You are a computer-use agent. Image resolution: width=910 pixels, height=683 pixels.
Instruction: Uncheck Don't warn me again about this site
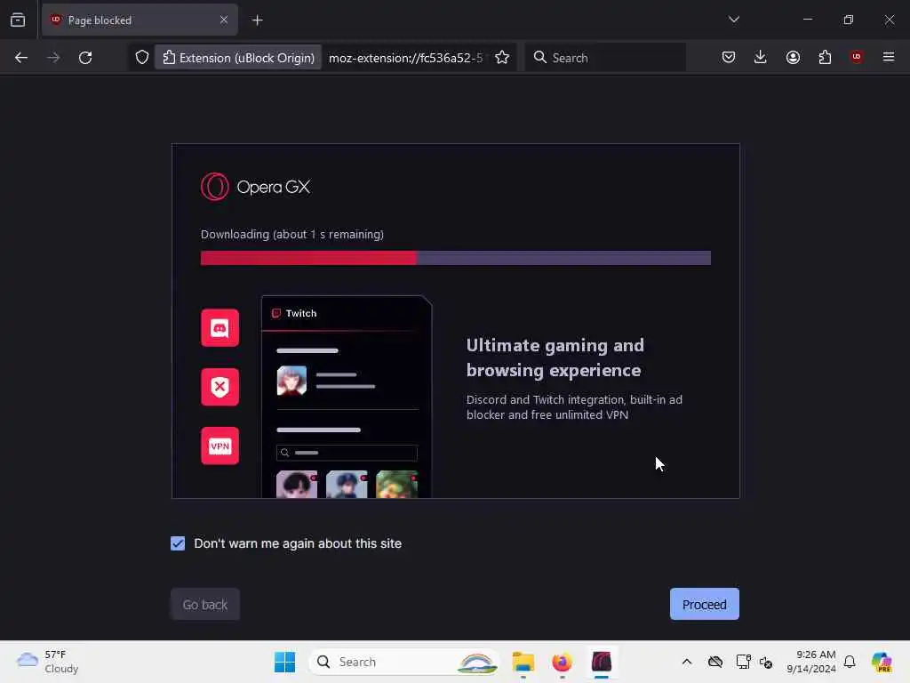178,543
